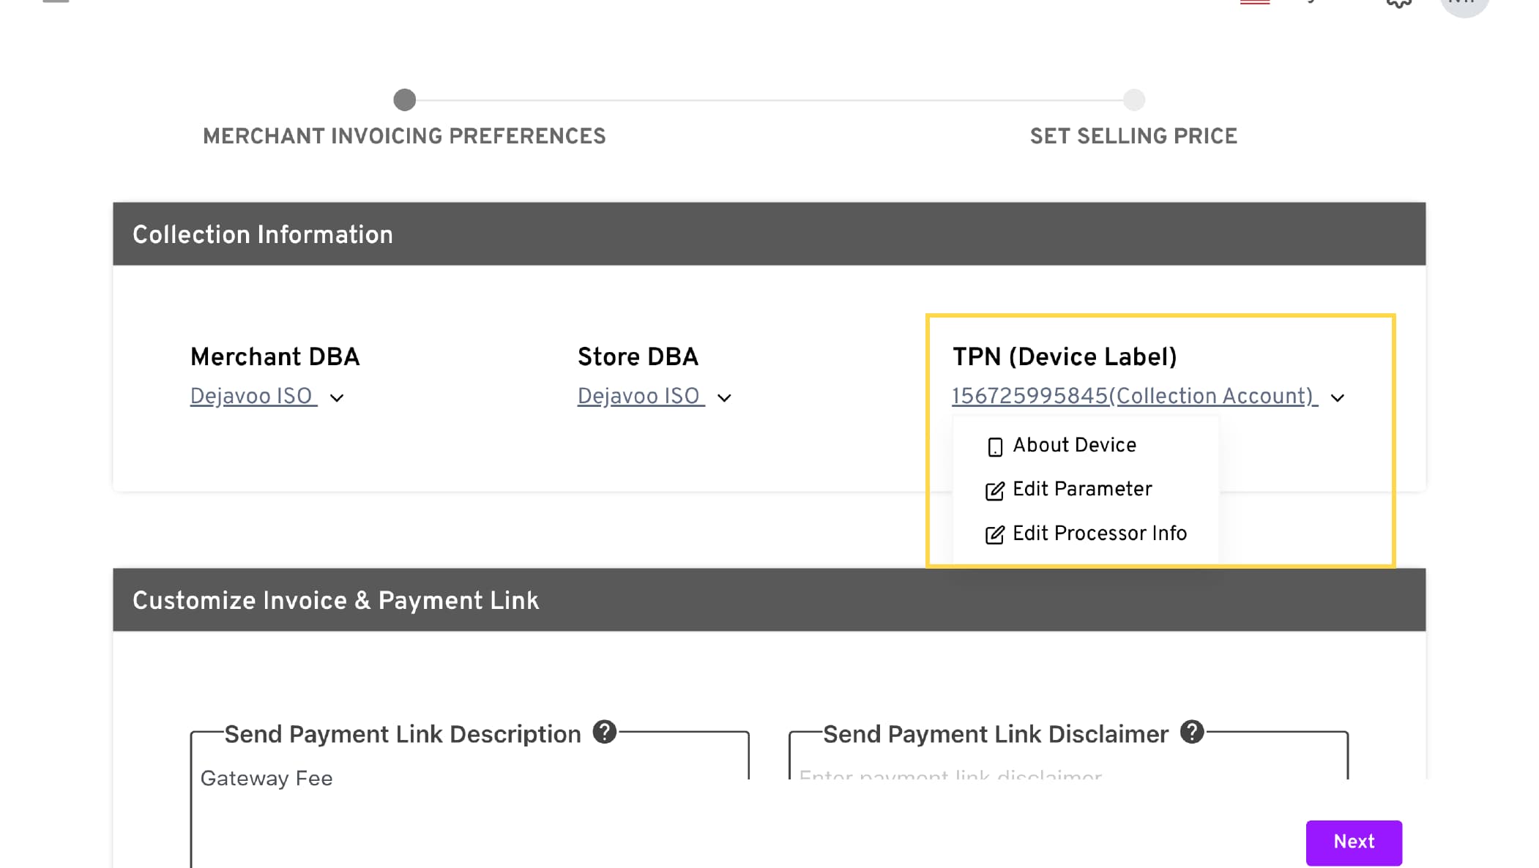This screenshot has width=1539, height=868.
Task: Click into the Payment Link Description text field
Action: coord(469,805)
